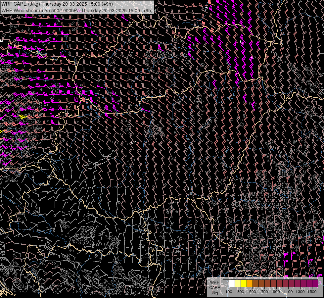This screenshot has width=324, height=298.
Task: Click the '100' legend tick label
Action: pyautogui.click(x=229, y=292)
